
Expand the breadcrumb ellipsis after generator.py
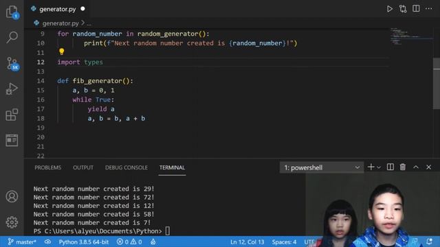pyautogui.click(x=89, y=23)
